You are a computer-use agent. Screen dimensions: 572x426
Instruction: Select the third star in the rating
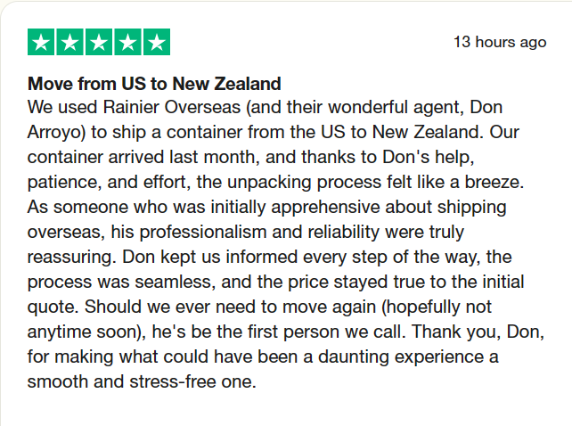click(99, 42)
